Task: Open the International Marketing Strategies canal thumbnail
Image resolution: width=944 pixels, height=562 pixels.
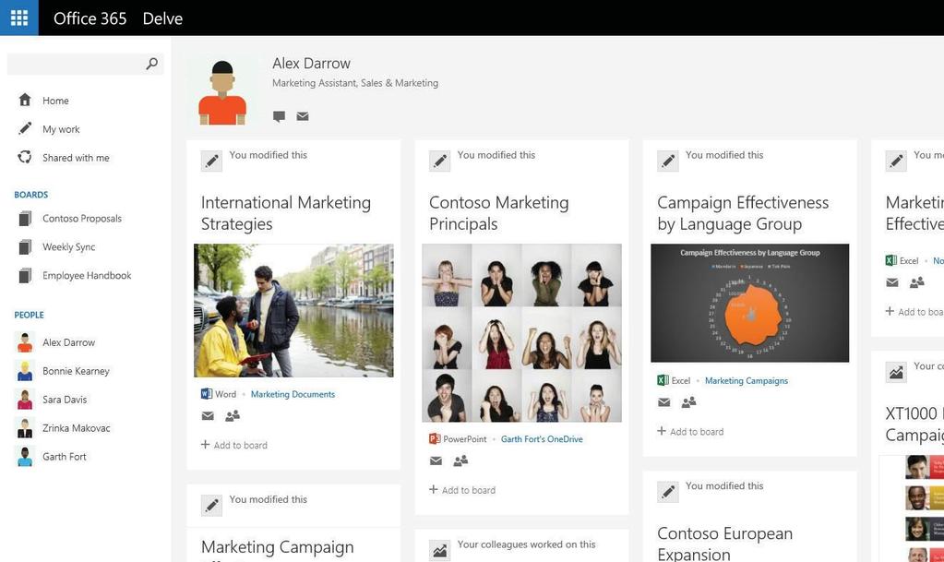Action: coord(293,310)
